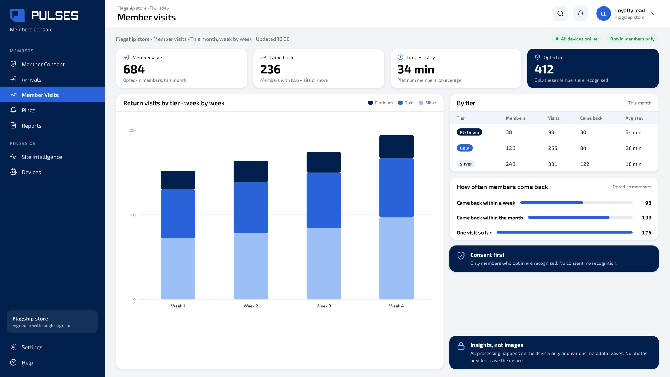
Task: Toggle the Silver legend swatch
Action: pos(421,102)
